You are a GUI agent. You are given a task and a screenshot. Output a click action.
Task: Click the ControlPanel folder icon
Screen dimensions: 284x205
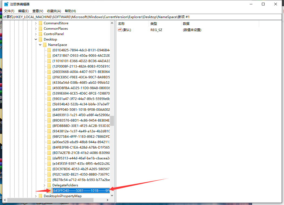(x=40, y=34)
